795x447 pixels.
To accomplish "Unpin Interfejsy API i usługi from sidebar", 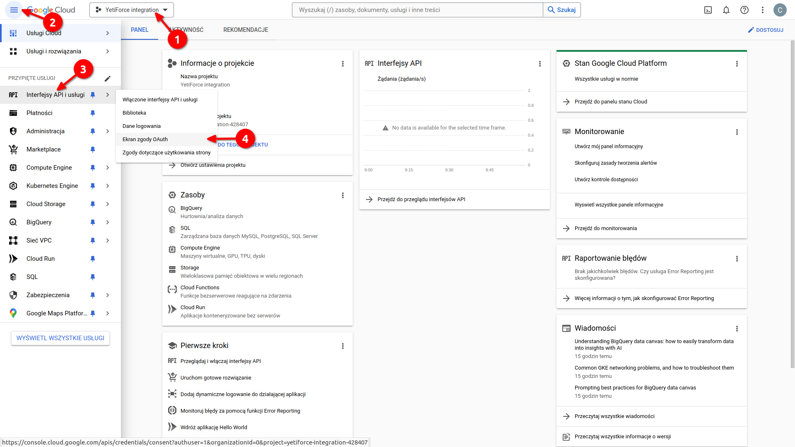I will (x=93, y=95).
